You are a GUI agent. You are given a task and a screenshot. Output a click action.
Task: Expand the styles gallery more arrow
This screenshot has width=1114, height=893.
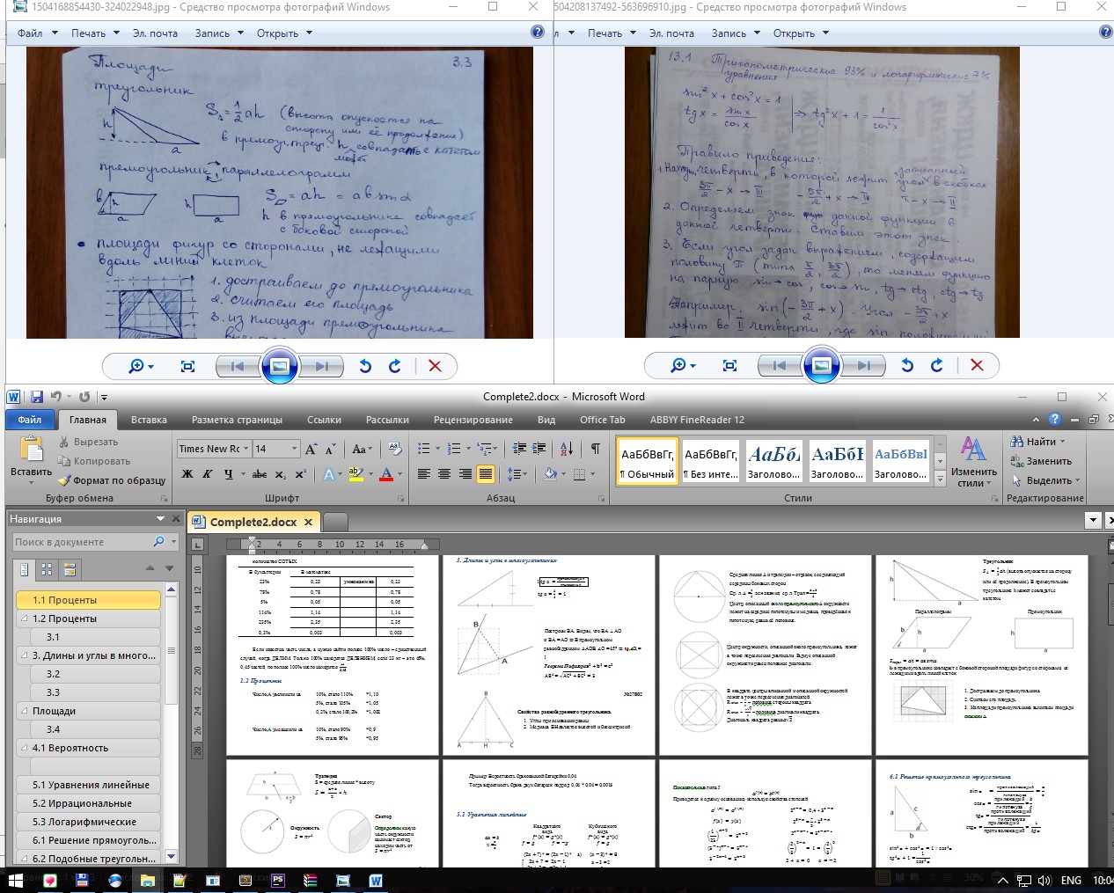pos(940,479)
